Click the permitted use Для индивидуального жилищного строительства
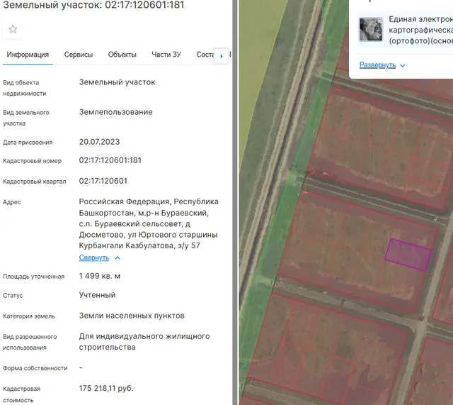The image size is (453, 405). point(144,342)
